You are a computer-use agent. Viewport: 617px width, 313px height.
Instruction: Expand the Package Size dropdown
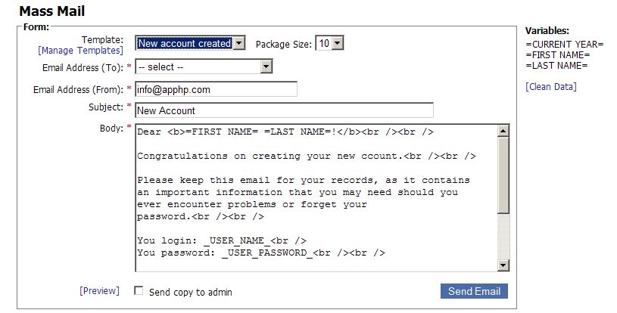pos(329,44)
